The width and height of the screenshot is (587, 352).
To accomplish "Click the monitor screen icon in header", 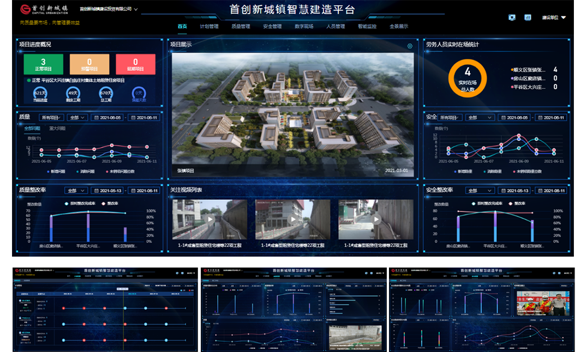I will [x=512, y=17].
